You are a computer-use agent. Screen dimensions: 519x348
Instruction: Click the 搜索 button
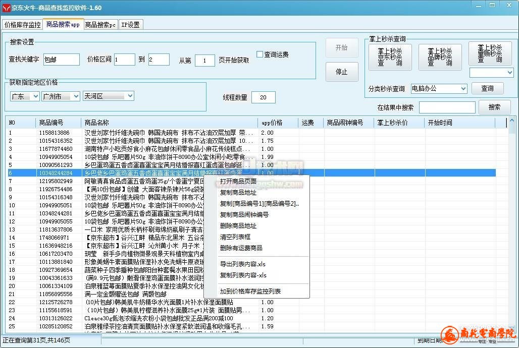click(x=494, y=107)
